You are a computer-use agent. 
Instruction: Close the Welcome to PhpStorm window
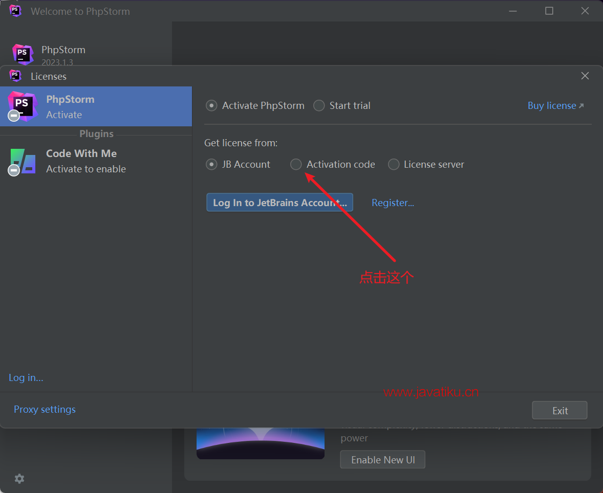coord(585,11)
